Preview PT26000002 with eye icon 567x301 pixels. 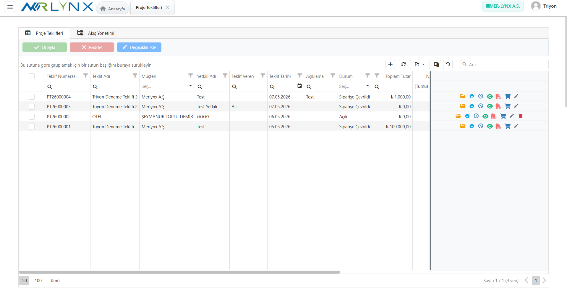[x=485, y=116]
